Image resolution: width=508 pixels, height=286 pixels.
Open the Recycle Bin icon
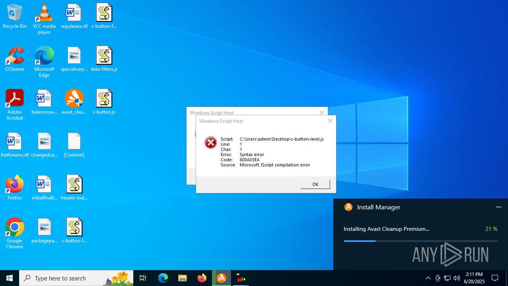[x=15, y=17]
